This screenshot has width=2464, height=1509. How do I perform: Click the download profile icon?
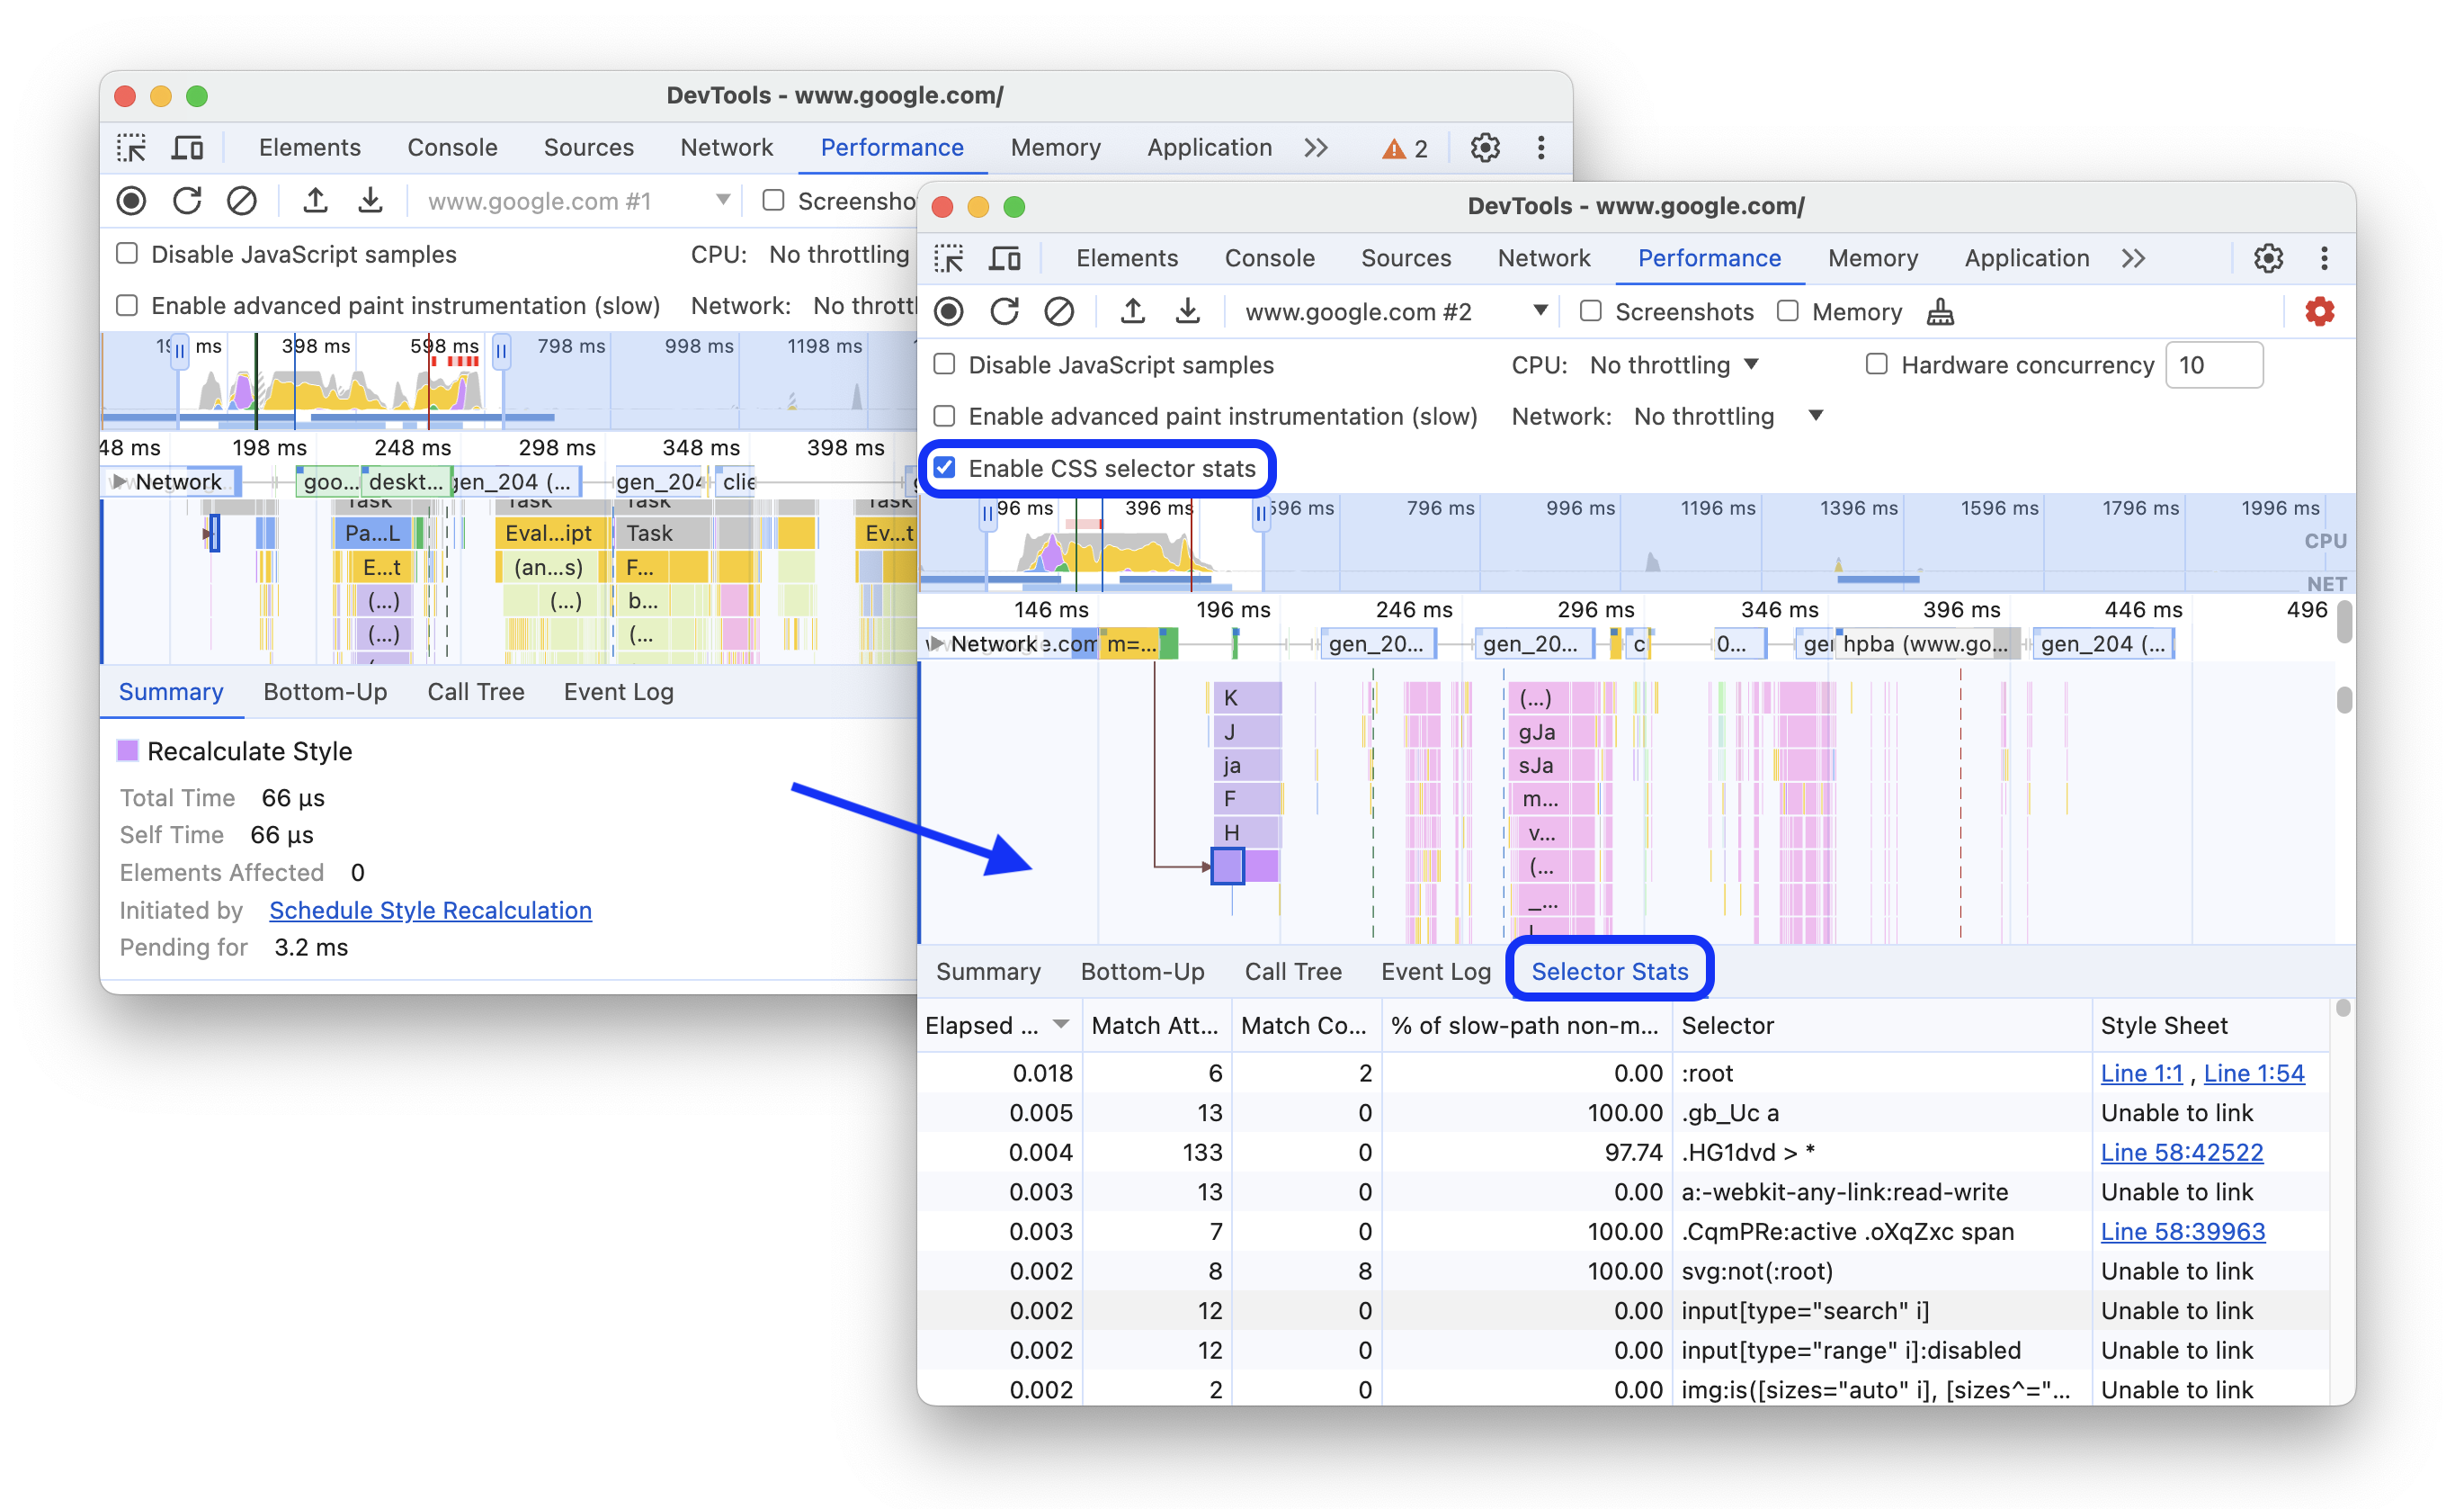point(1190,315)
